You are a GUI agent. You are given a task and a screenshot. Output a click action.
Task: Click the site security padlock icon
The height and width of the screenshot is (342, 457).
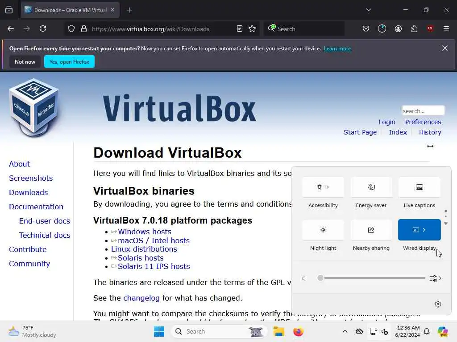click(84, 28)
